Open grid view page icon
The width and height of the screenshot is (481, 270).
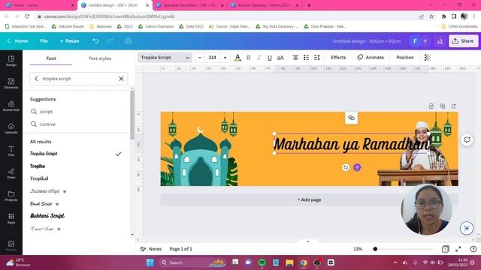[445, 249]
